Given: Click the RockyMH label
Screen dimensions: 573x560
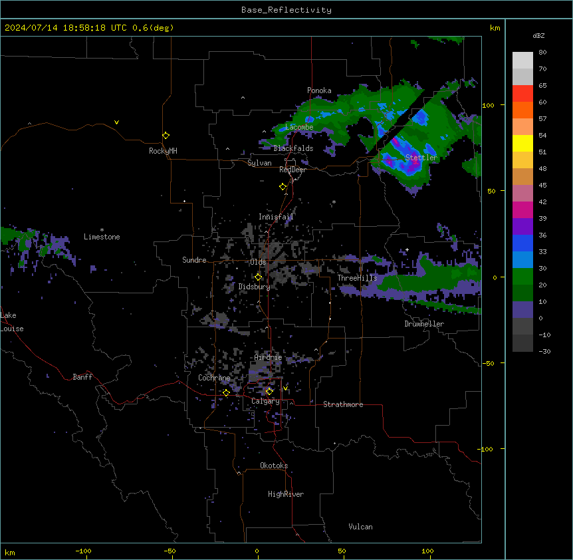Looking at the screenshot, I should 163,151.
